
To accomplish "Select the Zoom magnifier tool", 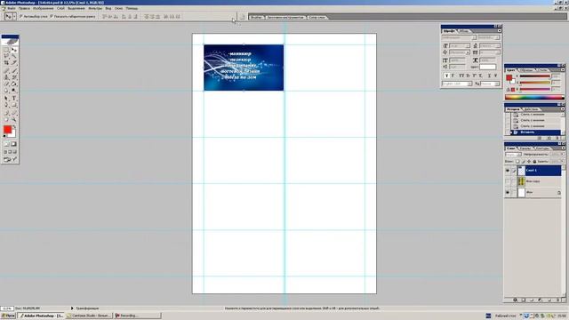I will click(x=14, y=119).
